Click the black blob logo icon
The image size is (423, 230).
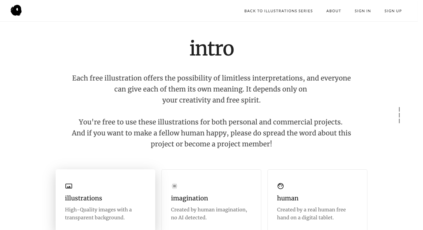tap(16, 11)
